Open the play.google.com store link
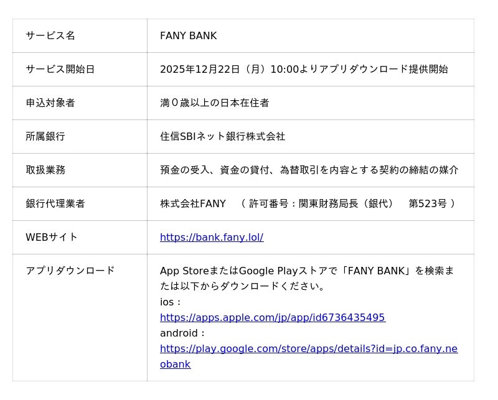 (x=308, y=348)
